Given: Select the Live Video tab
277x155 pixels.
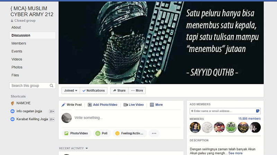Looking at the screenshot, I should [x=134, y=105].
